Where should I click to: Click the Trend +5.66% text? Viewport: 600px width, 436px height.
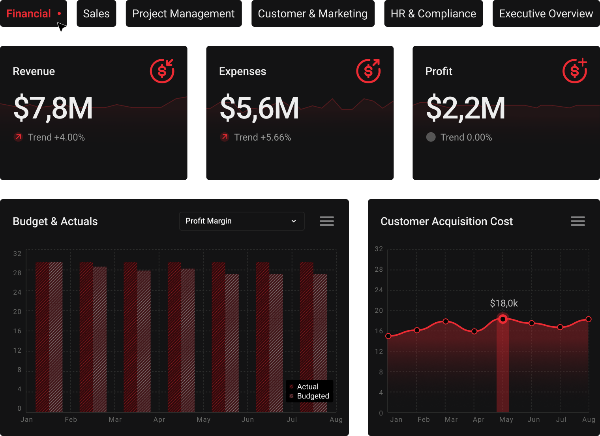pyautogui.click(x=262, y=137)
